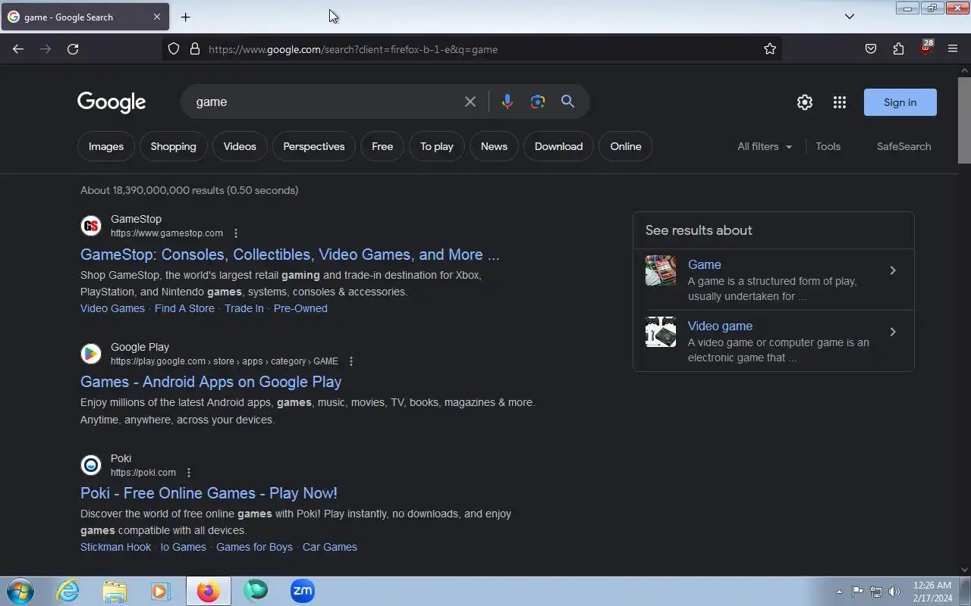Click the Sign in button
971x606 pixels.
point(900,102)
